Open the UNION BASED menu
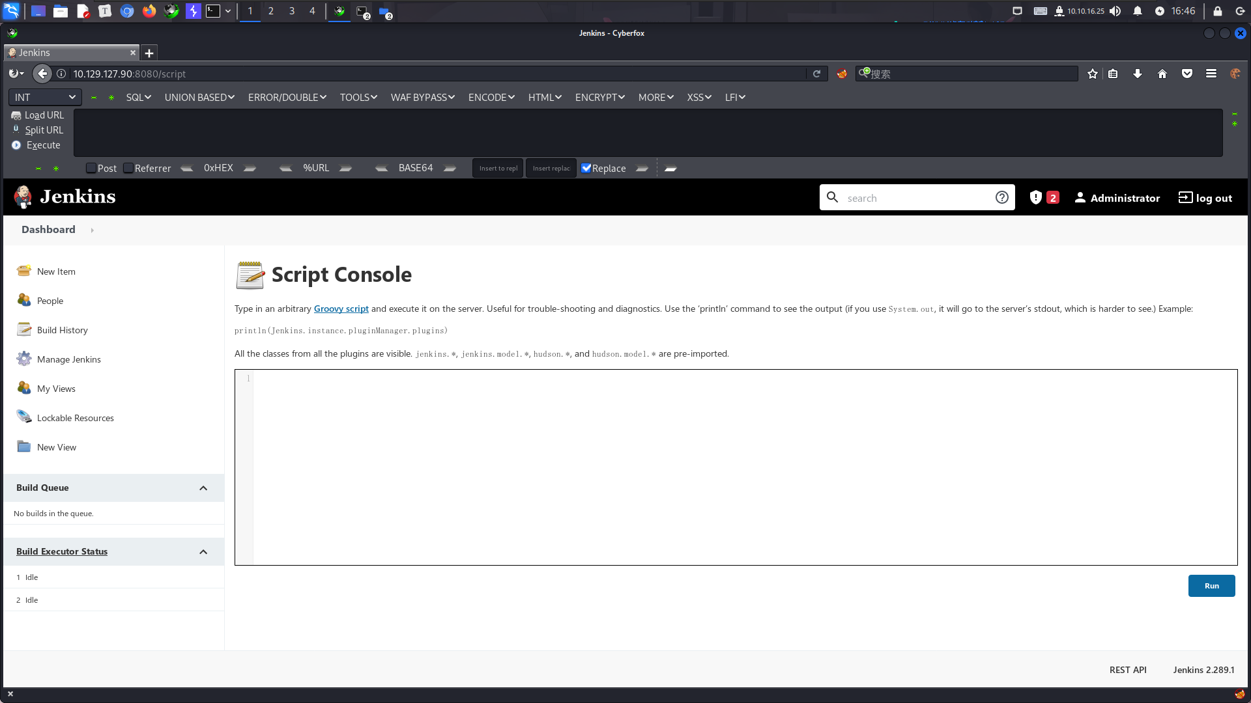 pos(199,97)
